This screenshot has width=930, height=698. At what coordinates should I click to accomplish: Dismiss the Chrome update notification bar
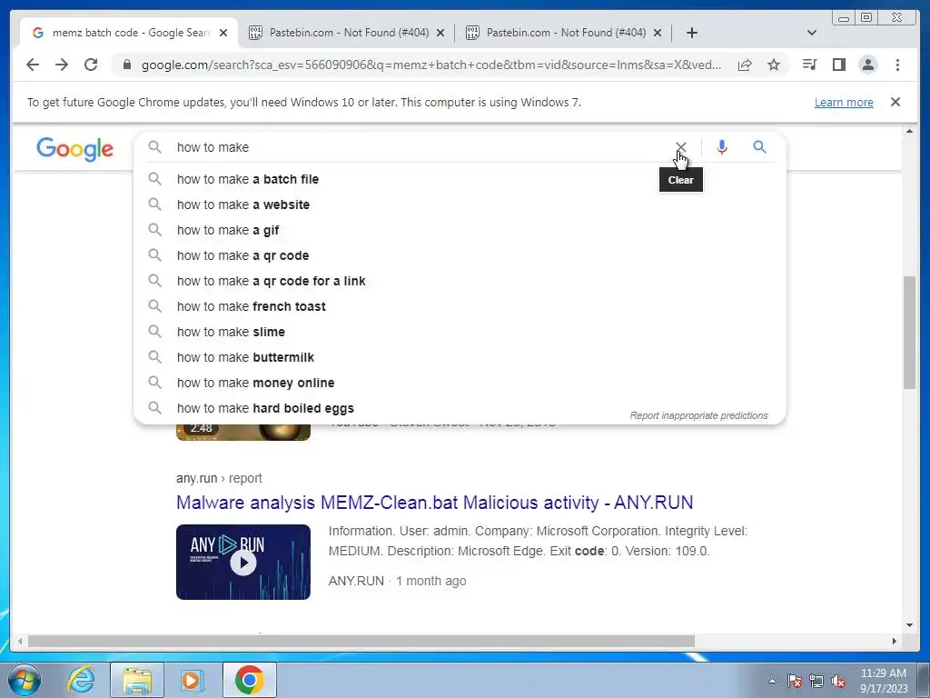click(x=895, y=102)
